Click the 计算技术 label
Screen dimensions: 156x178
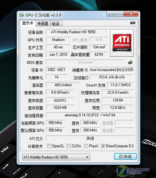pyautogui.click(x=35, y=146)
